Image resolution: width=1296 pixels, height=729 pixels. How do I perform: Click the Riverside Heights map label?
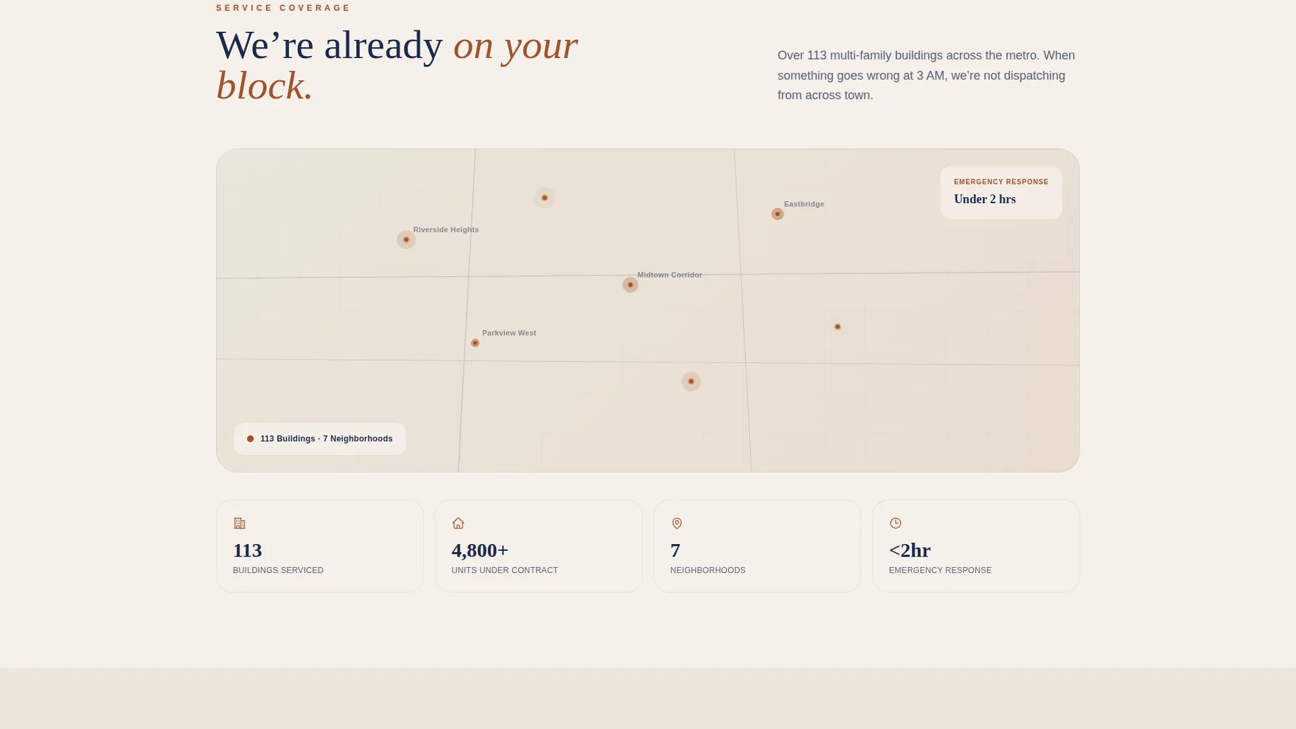pyautogui.click(x=446, y=230)
